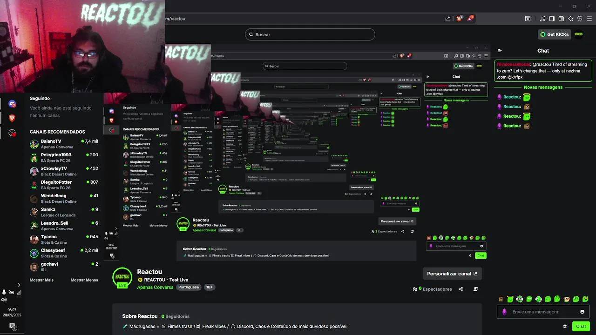
Task: Open the notification center icon
Action: click(x=12, y=326)
